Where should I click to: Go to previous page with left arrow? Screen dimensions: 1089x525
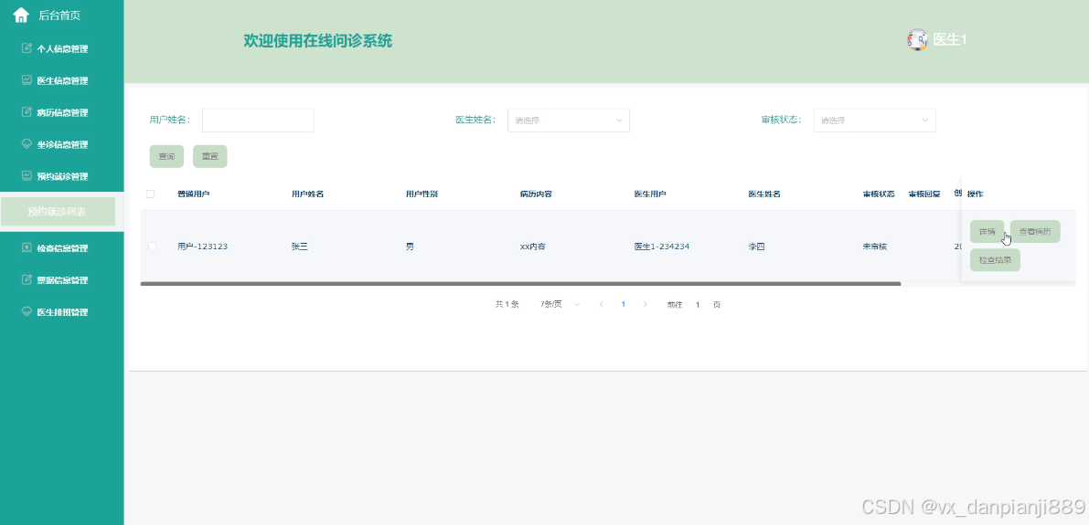point(601,304)
